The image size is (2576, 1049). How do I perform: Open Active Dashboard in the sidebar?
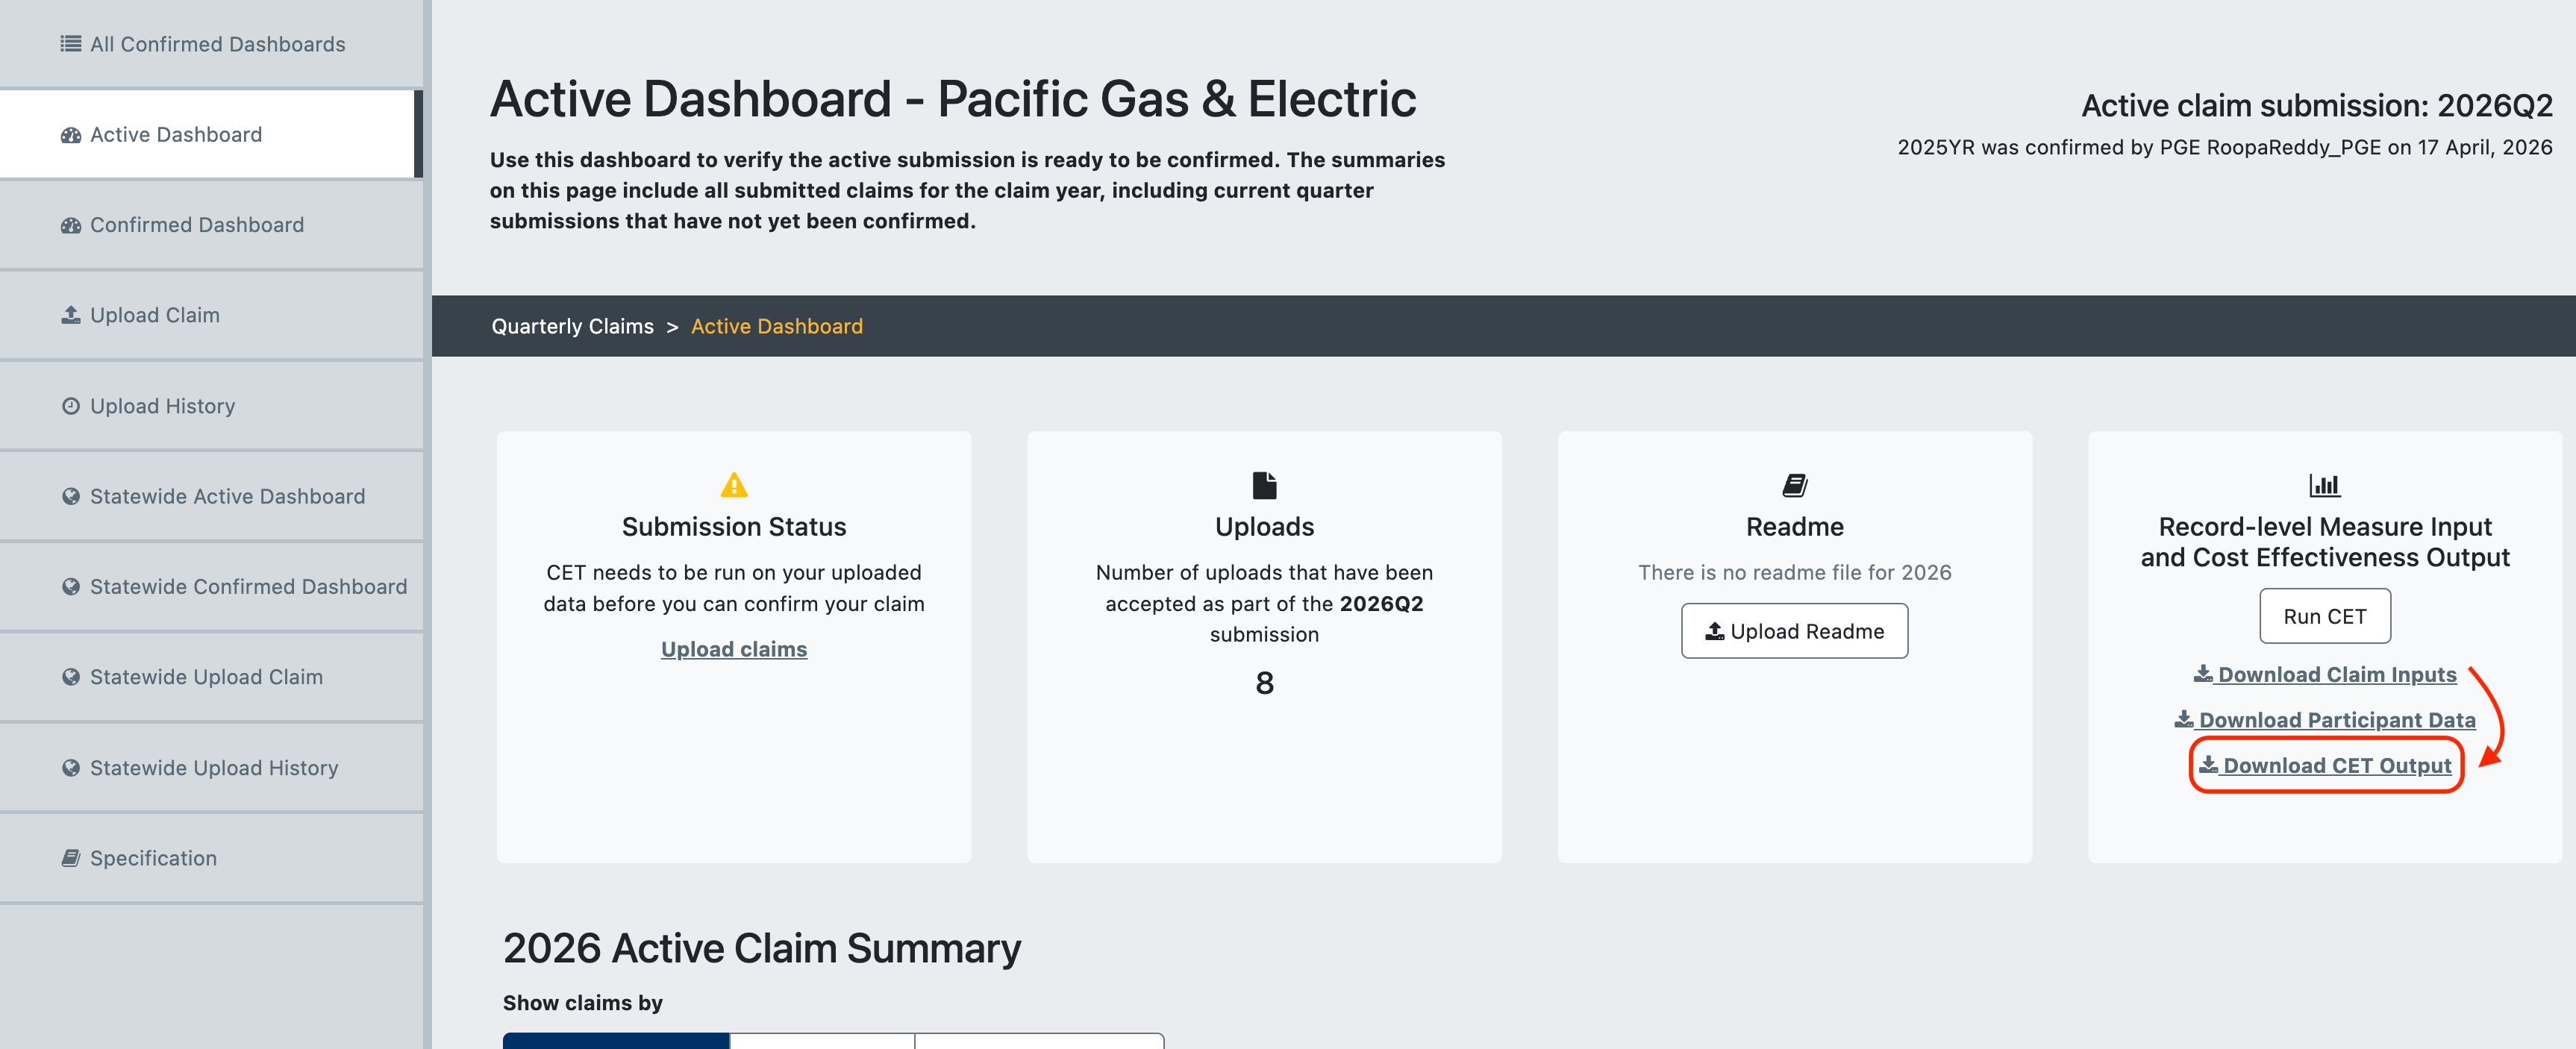[211, 134]
